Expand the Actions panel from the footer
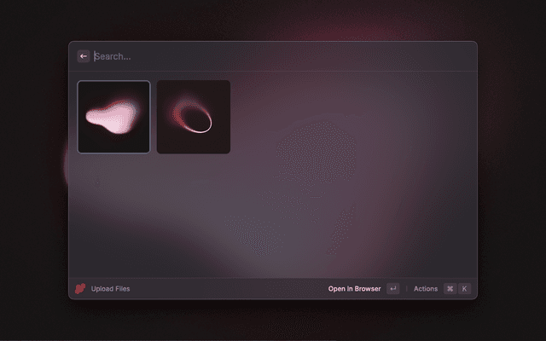Viewport: 546px width, 341px height. pos(425,289)
